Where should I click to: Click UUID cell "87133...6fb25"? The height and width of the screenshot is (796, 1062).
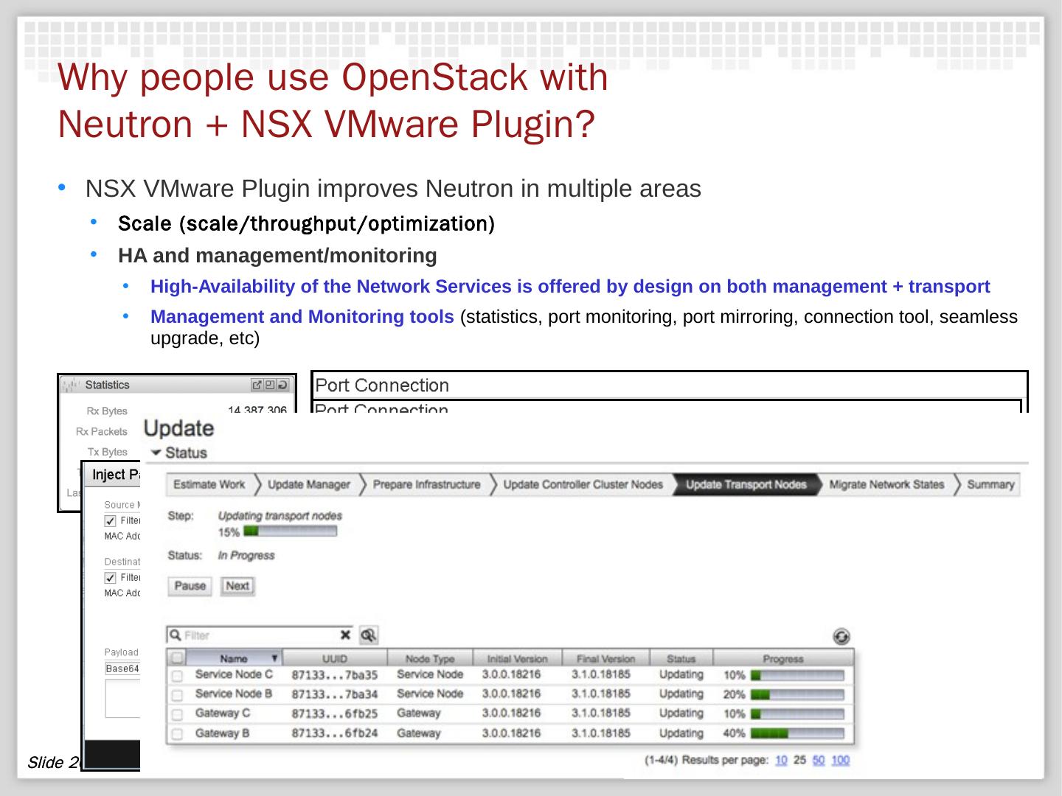(x=335, y=713)
